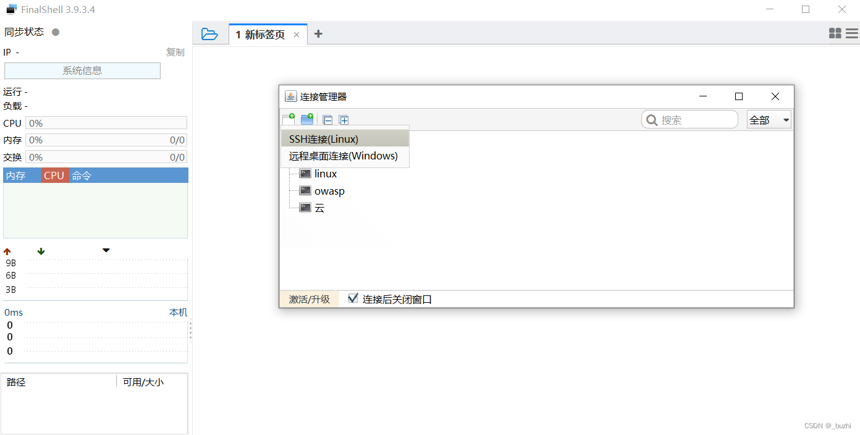Click the red upload arrow icon

7,251
